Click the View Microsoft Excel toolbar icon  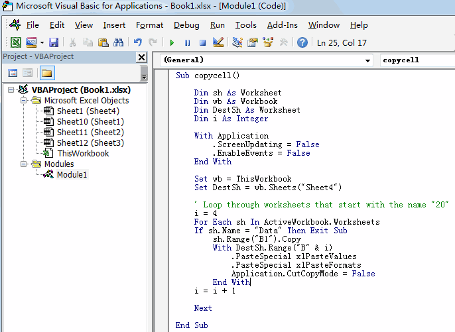click(16, 42)
